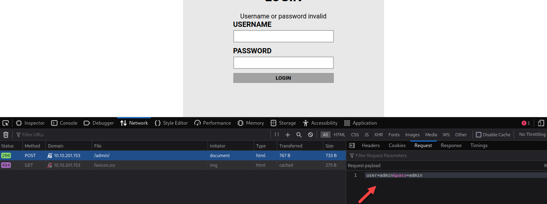Toggle the CSS request filter
Image resolution: width=547 pixels, height=204 pixels.
coord(355,135)
